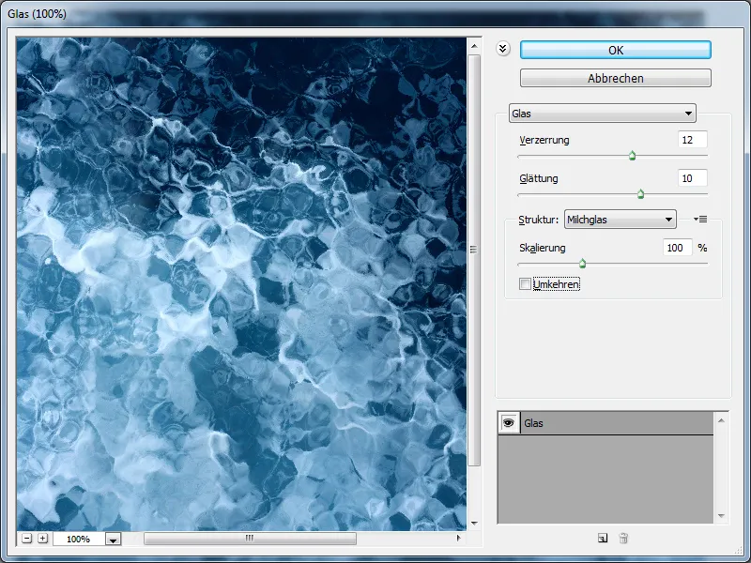Screen dimensions: 751x563
Task: Enable the Umkehren checkbox
Action: [x=525, y=284]
